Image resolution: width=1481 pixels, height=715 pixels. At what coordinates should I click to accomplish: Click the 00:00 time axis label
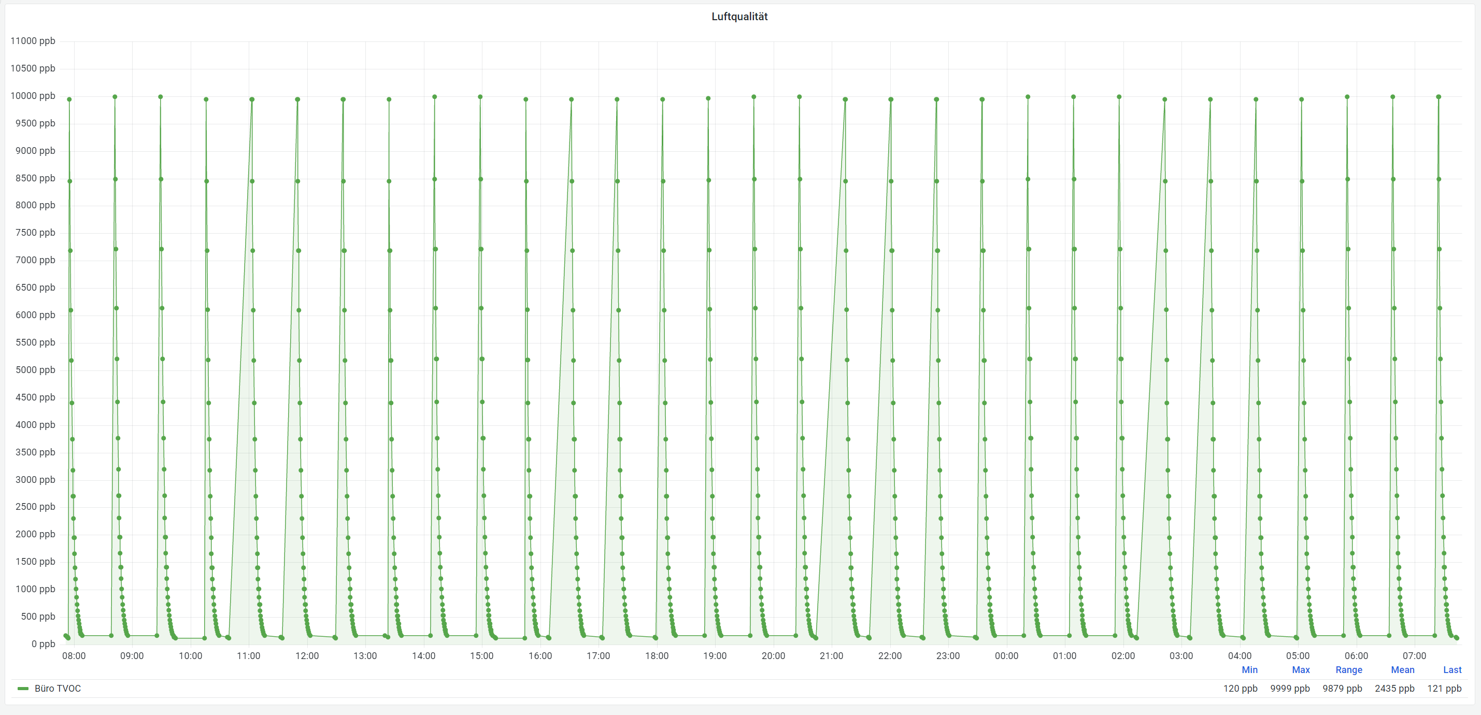coord(1006,656)
